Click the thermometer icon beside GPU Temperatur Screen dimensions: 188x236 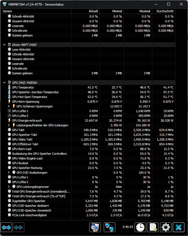coord(9,87)
